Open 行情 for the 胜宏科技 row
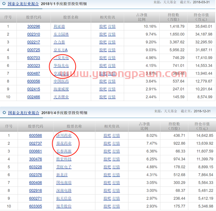 116,159
